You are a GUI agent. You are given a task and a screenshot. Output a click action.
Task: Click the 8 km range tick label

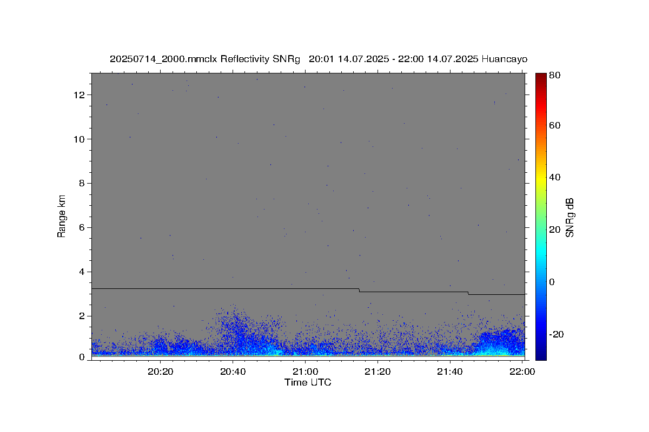83,184
